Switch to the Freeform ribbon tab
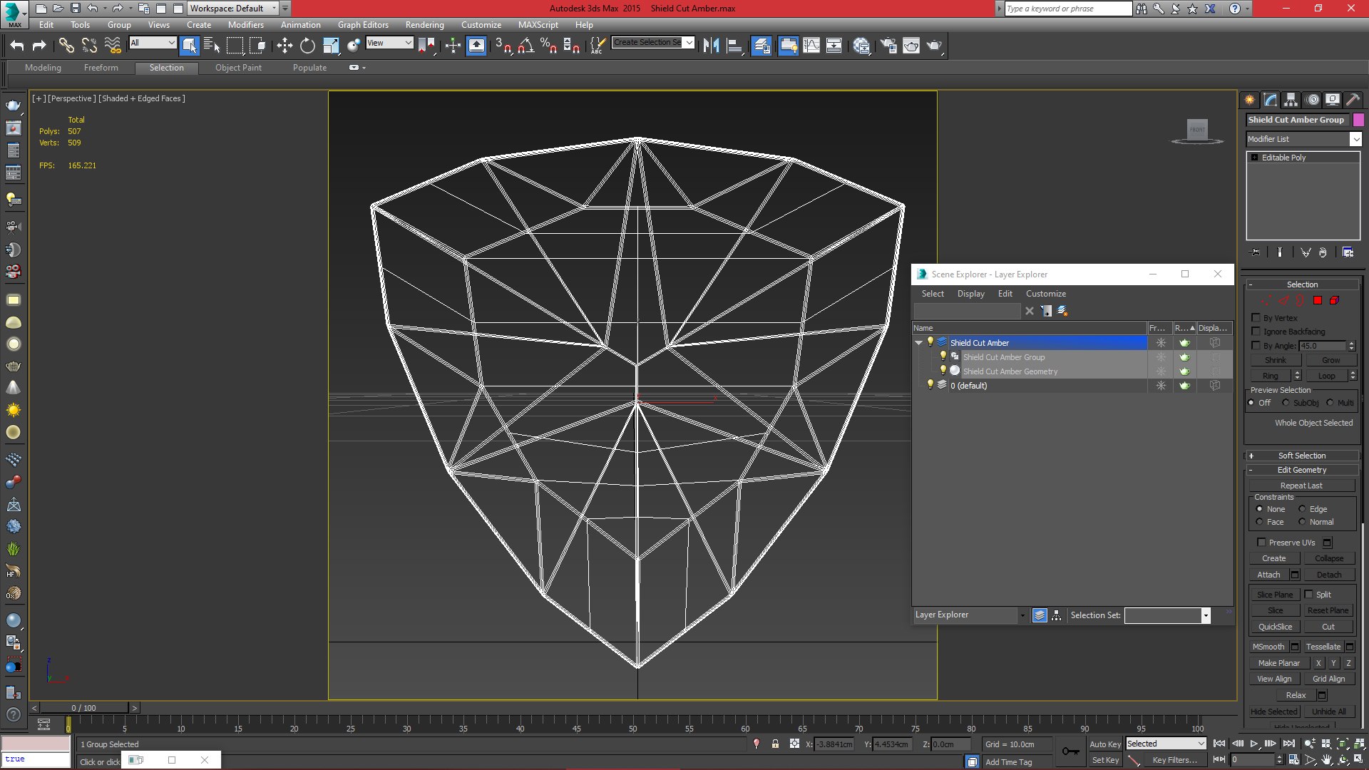The width and height of the screenshot is (1369, 770). [101, 68]
